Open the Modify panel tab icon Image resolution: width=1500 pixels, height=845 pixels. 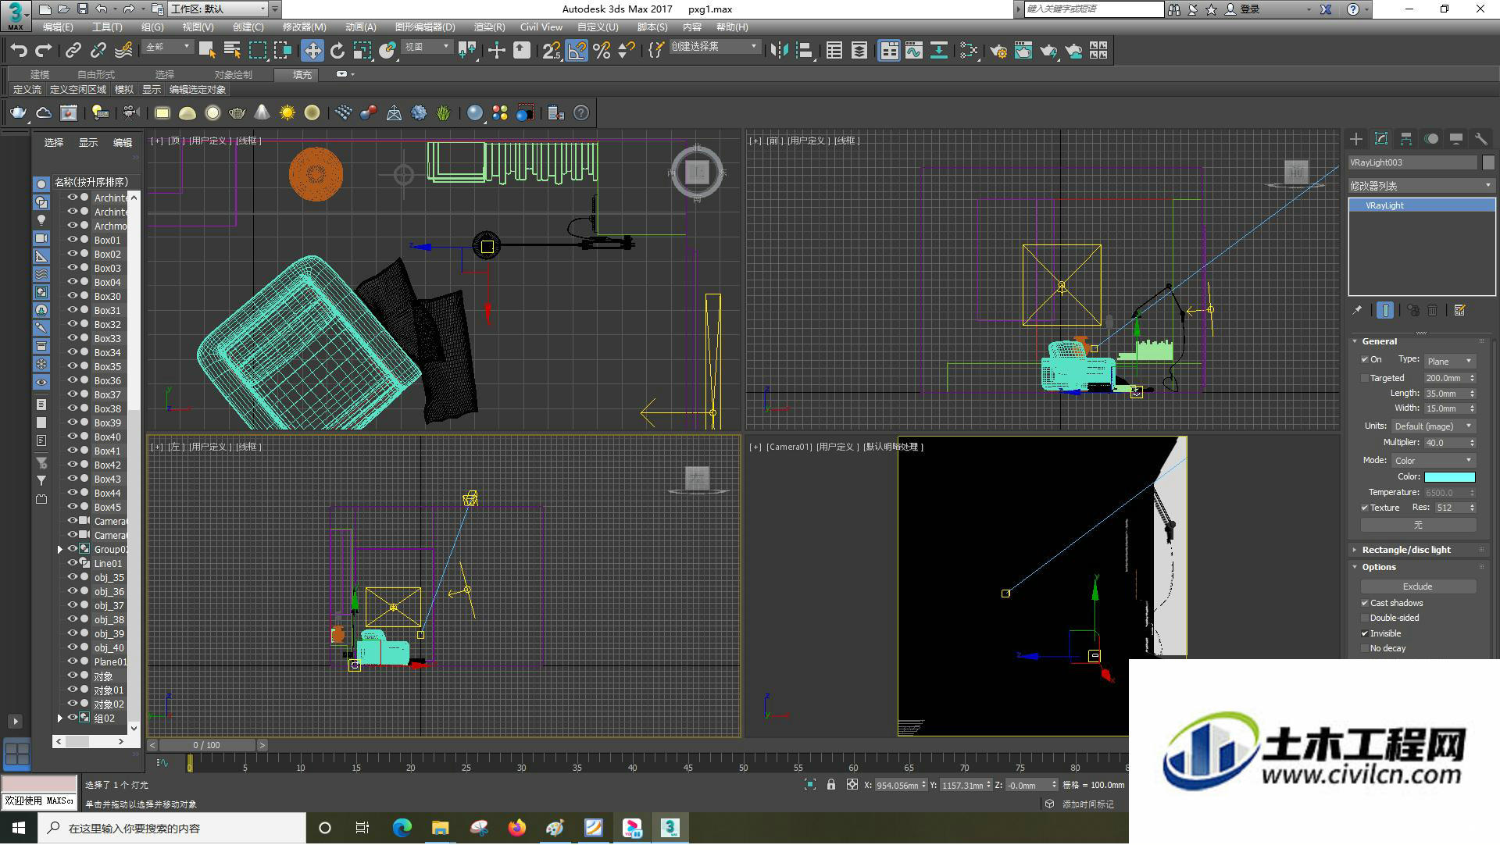1381,139
